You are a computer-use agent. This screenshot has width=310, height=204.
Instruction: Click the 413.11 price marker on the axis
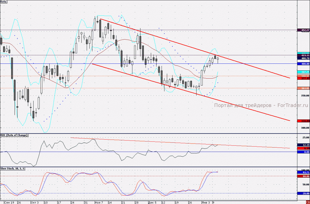click(303, 56)
